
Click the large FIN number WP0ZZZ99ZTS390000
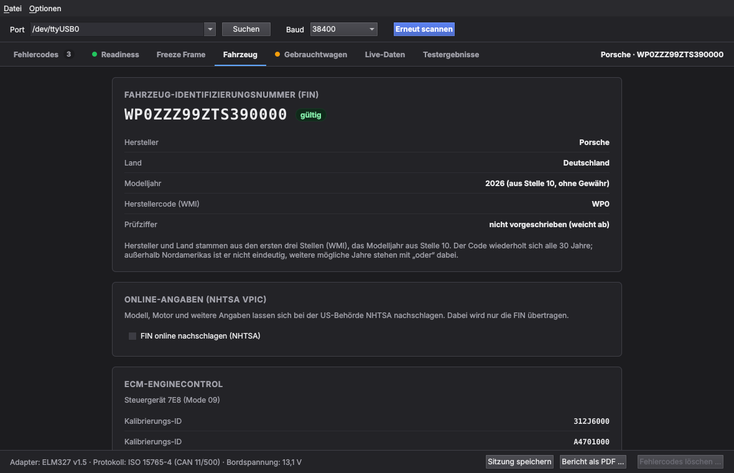click(x=205, y=115)
